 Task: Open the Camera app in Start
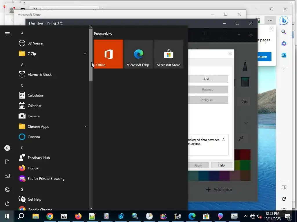53,116
